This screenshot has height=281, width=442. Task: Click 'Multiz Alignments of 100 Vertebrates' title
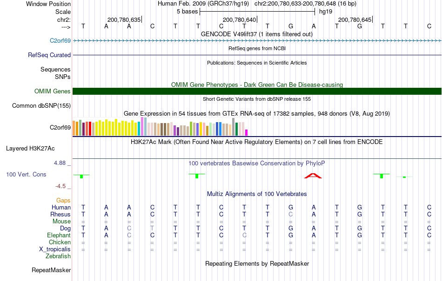[257, 194]
